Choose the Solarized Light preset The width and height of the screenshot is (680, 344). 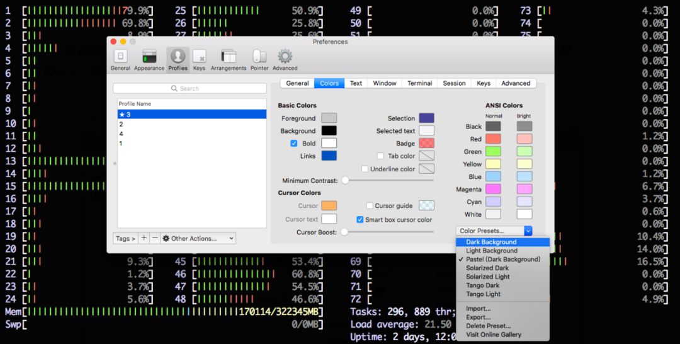[502, 277]
